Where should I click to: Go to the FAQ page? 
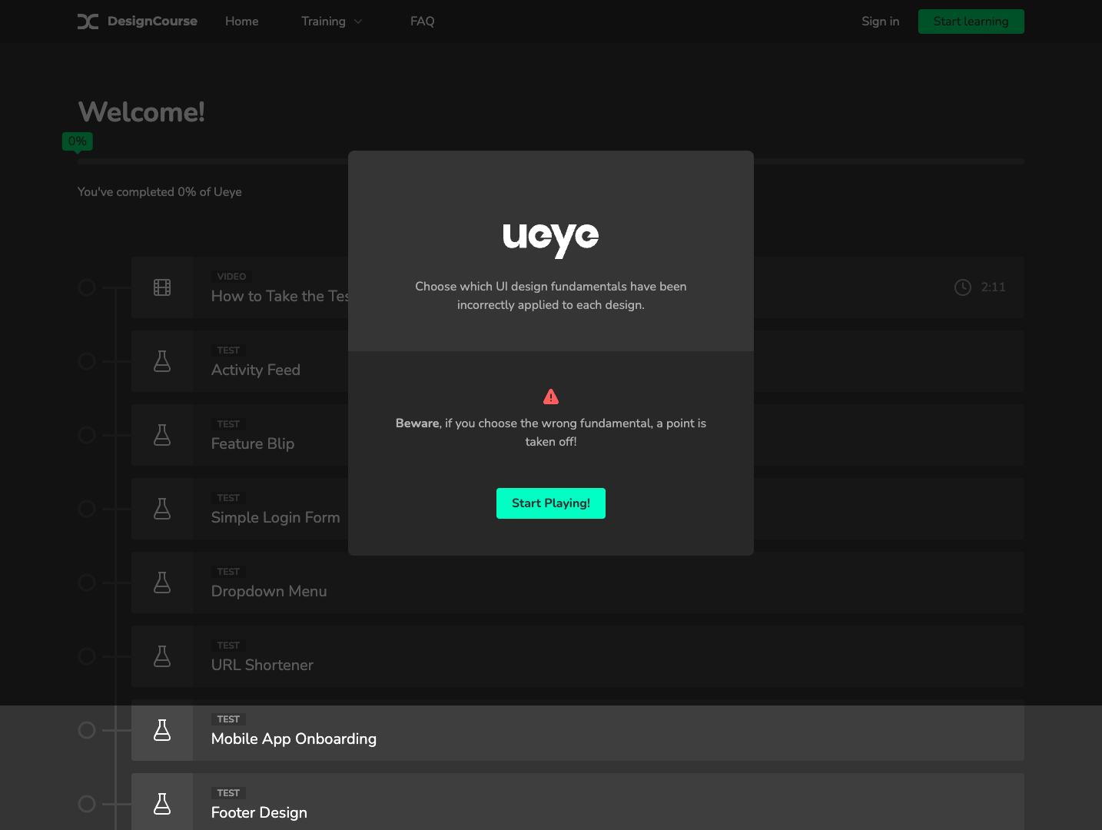pos(422,21)
